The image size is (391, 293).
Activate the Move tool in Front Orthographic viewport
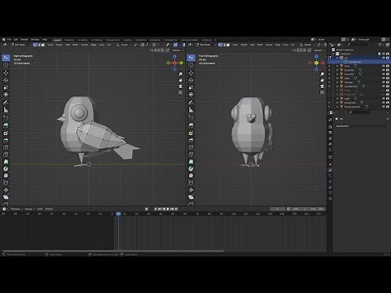tap(191, 72)
